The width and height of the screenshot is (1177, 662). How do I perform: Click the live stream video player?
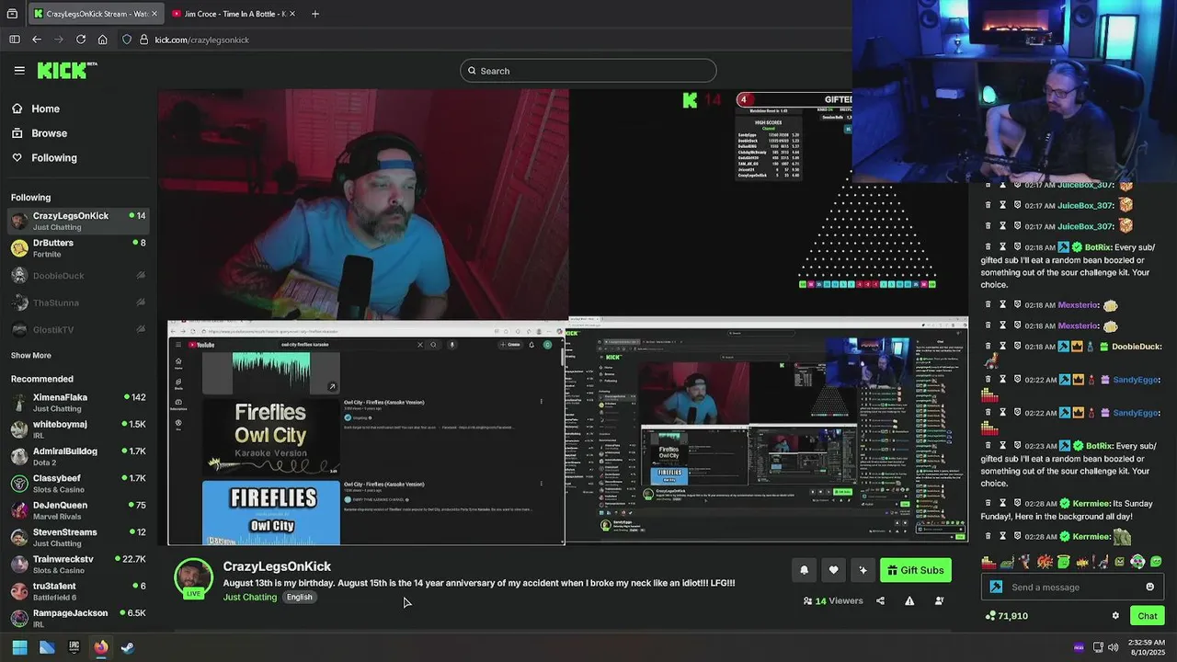click(x=563, y=317)
